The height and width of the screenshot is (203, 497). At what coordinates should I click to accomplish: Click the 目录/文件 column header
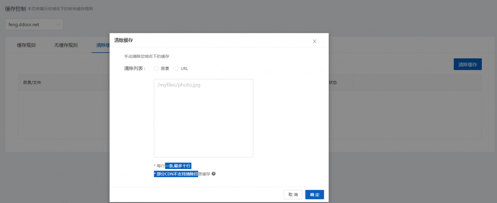point(32,83)
